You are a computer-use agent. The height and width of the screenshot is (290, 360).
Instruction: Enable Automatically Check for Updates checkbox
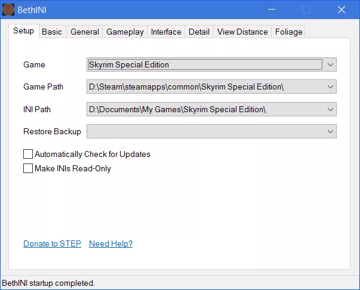(x=28, y=154)
